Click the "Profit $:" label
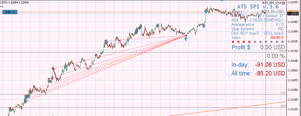Viewport: 301px width, 116px height. click(x=242, y=47)
